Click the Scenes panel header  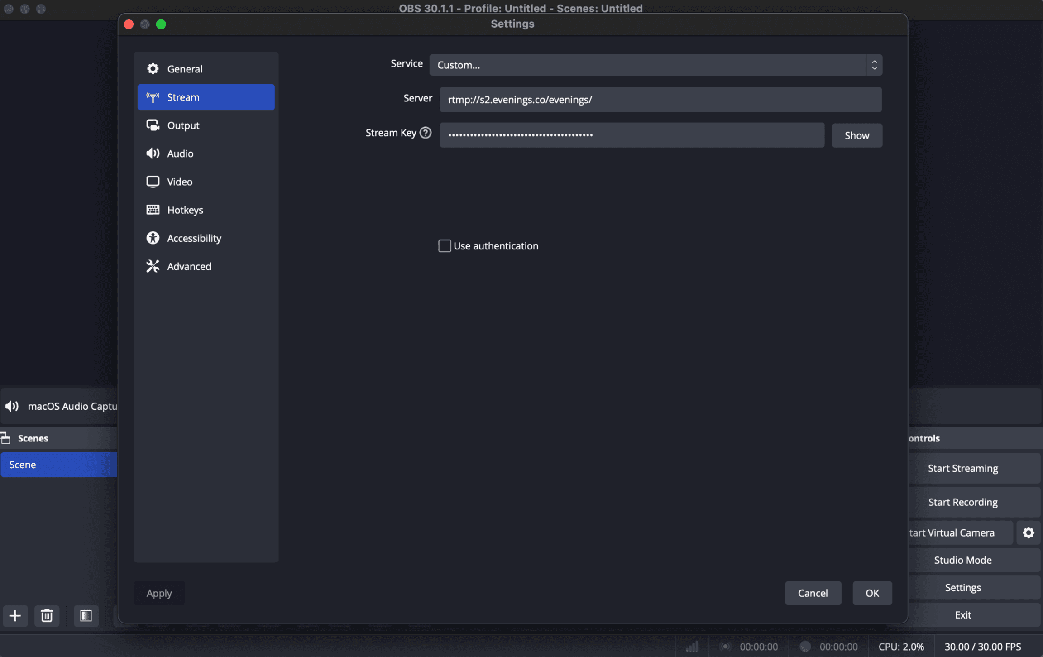[x=58, y=438]
